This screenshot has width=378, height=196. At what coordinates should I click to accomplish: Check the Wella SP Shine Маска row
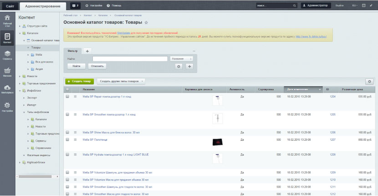[67, 132]
